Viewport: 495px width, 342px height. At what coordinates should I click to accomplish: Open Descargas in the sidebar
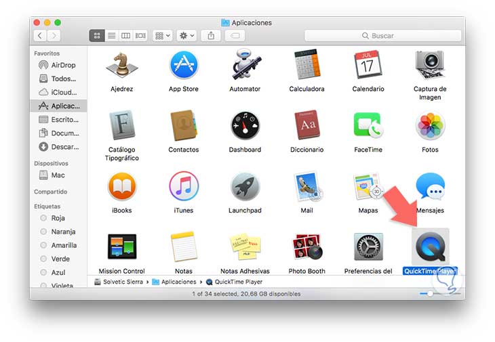point(58,147)
